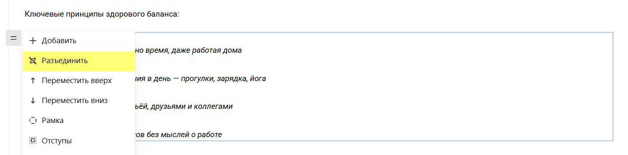Screen dimensions: 628x155
Task: Click the block handle button with two lines
Action: tap(13, 38)
